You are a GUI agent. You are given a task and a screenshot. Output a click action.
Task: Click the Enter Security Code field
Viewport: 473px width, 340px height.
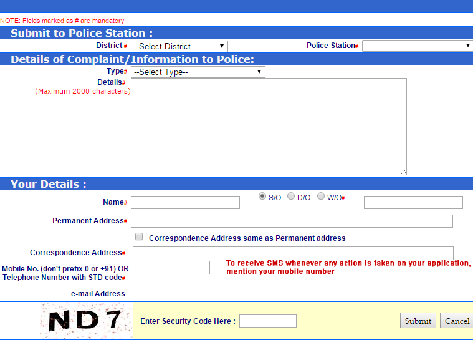tap(267, 321)
